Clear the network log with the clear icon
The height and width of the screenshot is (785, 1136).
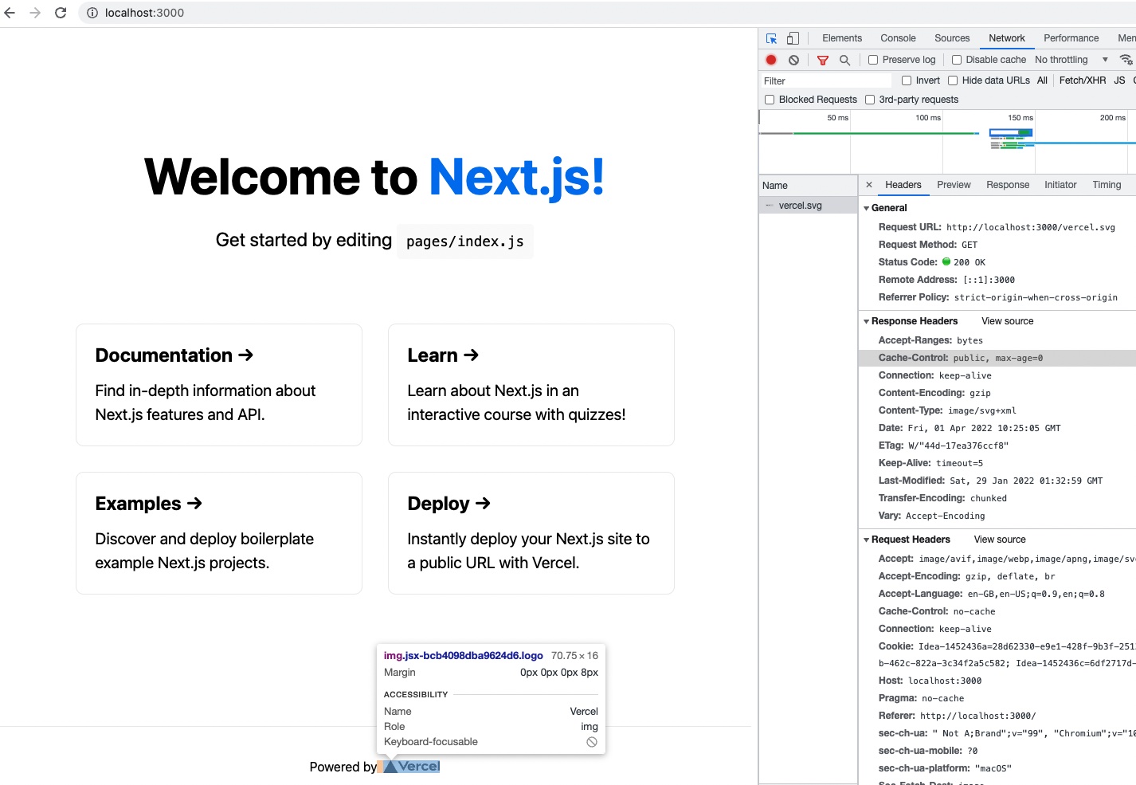793,60
